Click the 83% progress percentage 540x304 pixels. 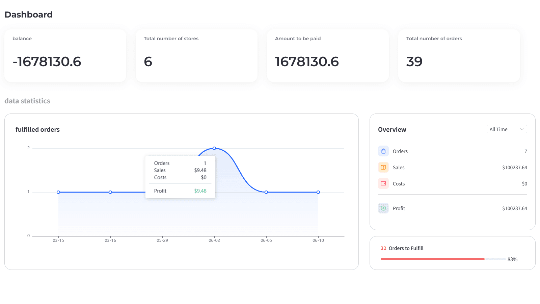pyautogui.click(x=512, y=259)
